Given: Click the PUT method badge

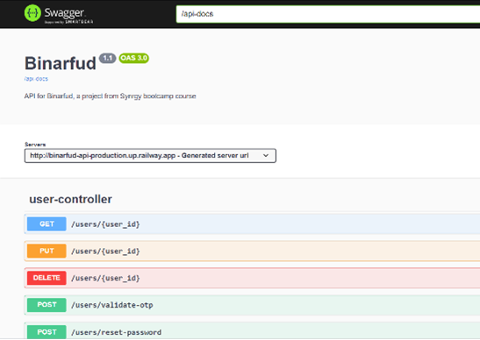Looking at the screenshot, I should [47, 251].
